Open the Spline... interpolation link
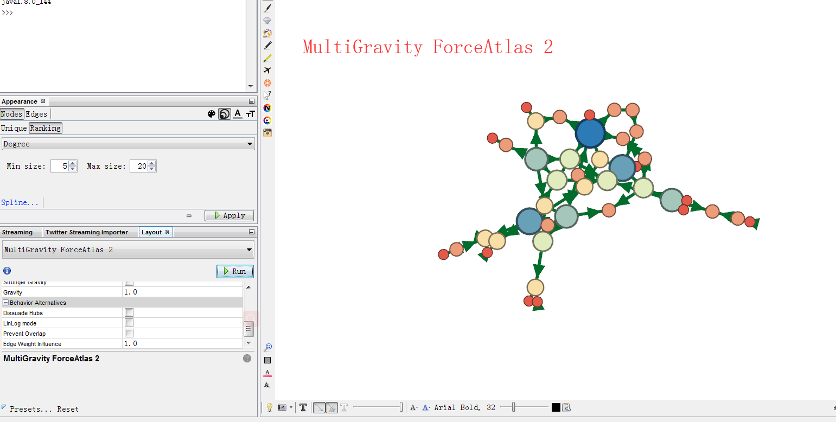This screenshot has width=836, height=422. click(20, 202)
